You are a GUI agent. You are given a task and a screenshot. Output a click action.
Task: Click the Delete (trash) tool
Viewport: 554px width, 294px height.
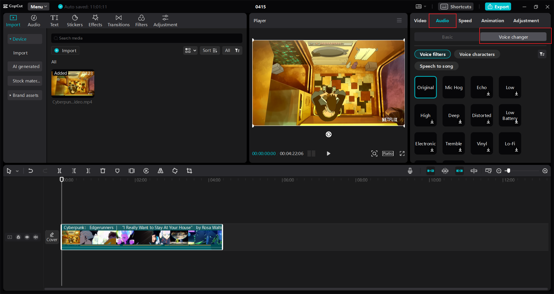point(103,171)
